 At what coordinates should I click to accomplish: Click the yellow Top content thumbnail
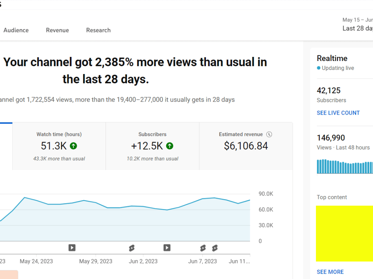(344, 234)
